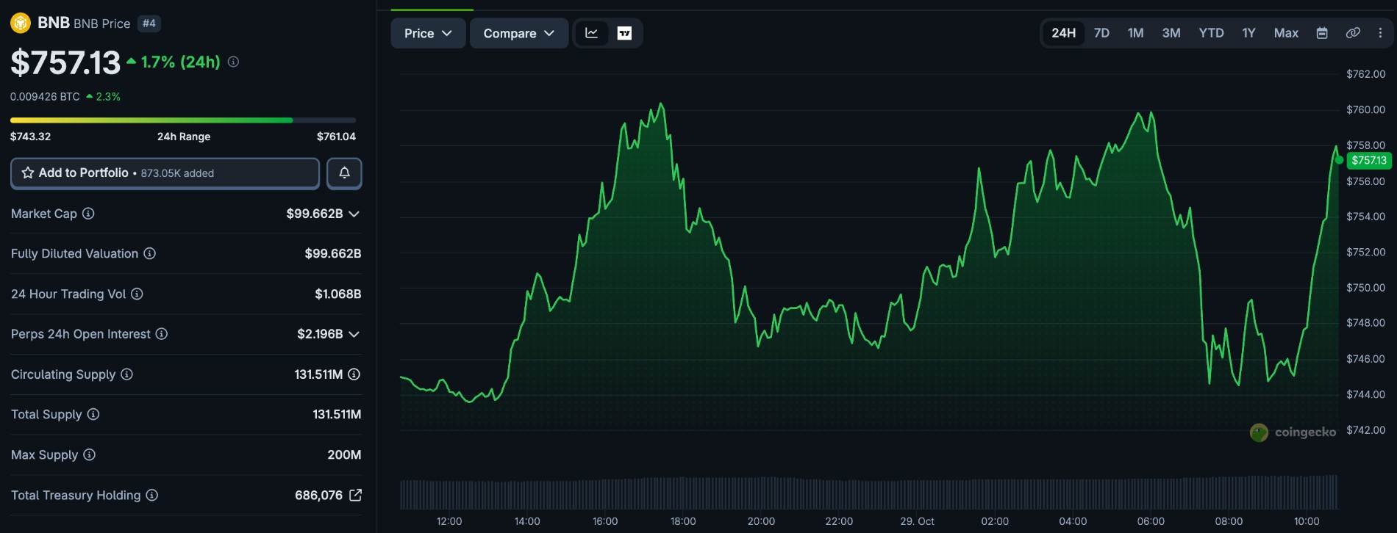Copy the chart link icon
This screenshot has width=1397, height=533.
(1353, 33)
